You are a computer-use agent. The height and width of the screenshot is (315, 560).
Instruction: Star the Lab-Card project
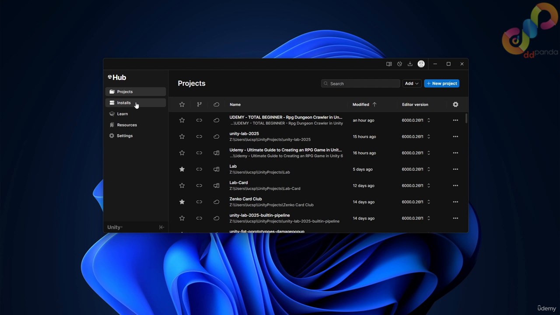pos(182,185)
